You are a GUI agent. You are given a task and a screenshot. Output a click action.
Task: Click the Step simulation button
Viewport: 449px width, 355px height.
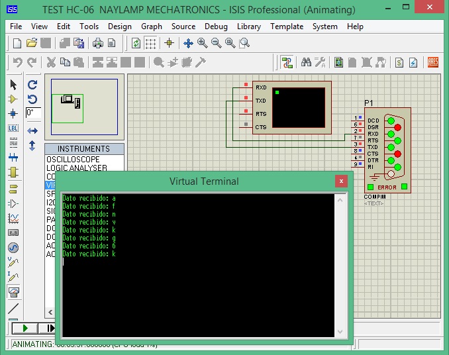[48, 328]
